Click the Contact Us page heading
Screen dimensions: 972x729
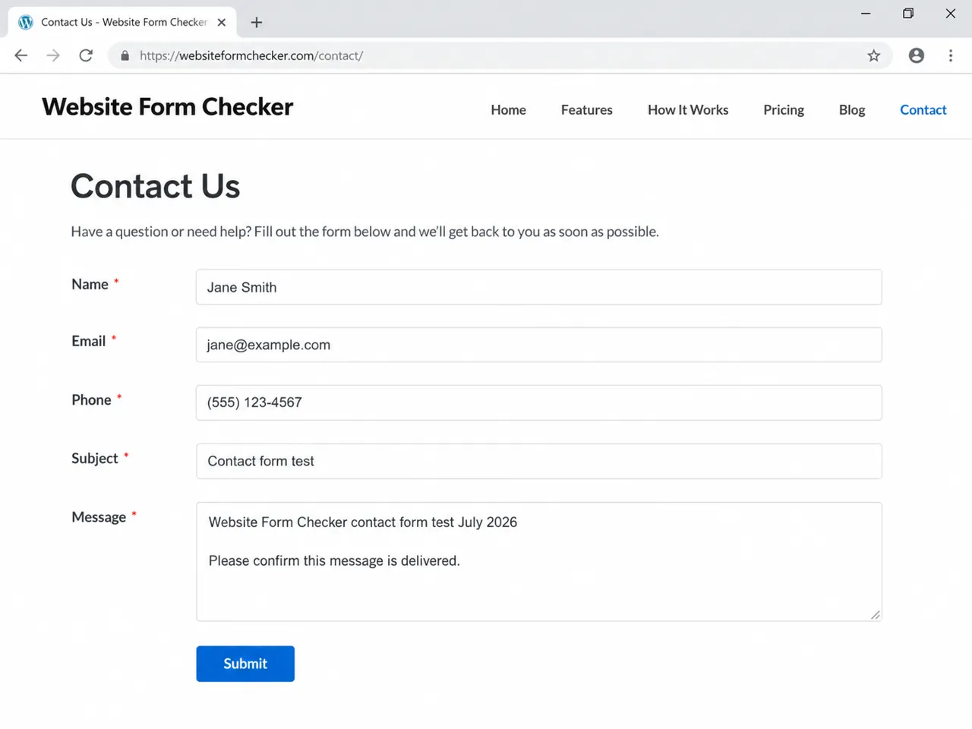(156, 186)
